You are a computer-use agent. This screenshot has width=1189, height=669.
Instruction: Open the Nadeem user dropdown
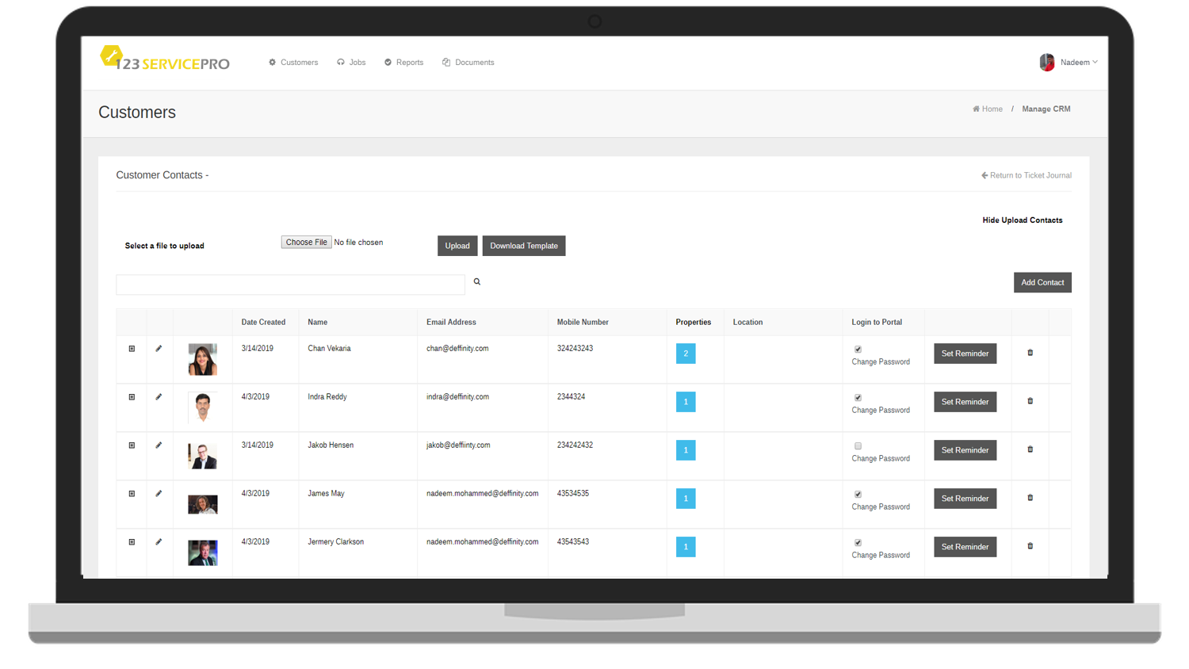tap(1069, 63)
